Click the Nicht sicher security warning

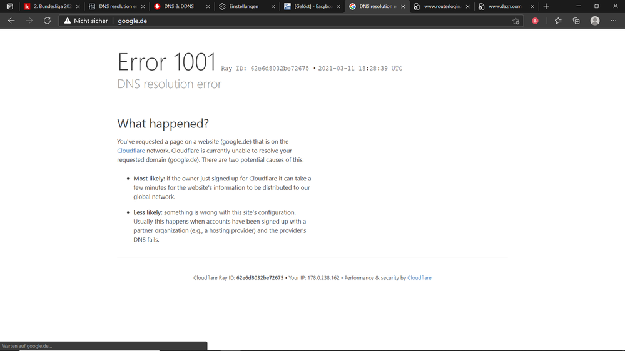click(x=86, y=21)
